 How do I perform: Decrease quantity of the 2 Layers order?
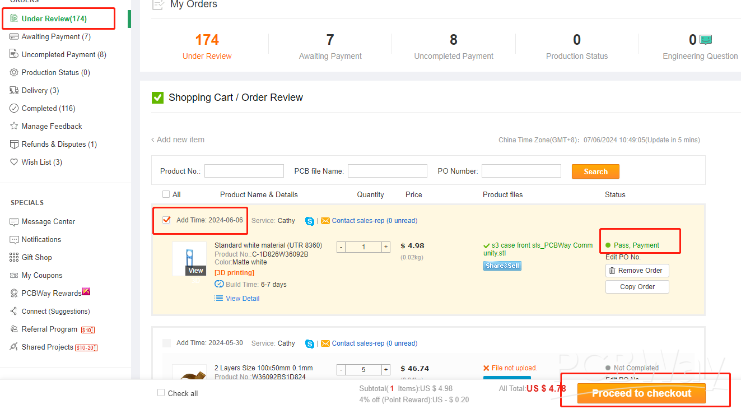point(341,370)
